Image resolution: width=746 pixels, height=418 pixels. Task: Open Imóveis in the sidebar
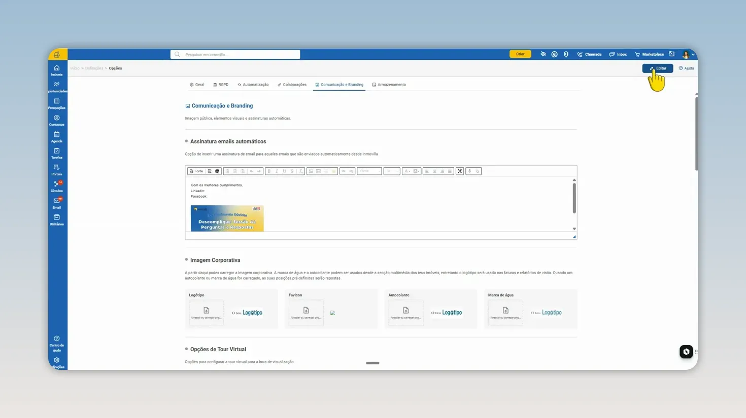pos(57,70)
